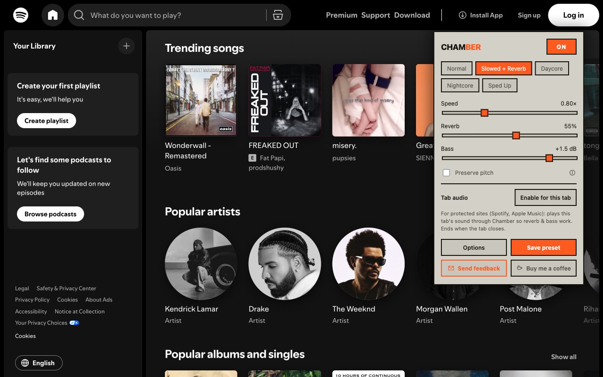Click Popular artists heading
Image resolution: width=603 pixels, height=377 pixels.
[203, 212]
